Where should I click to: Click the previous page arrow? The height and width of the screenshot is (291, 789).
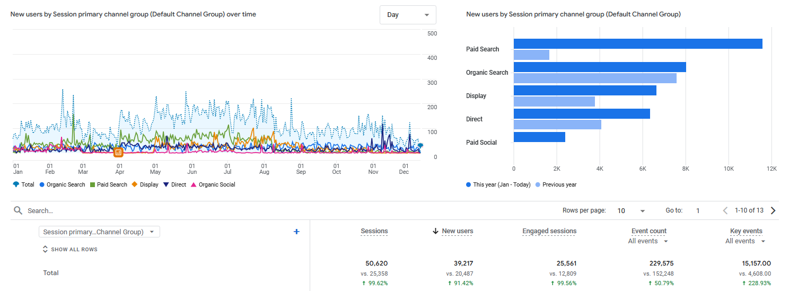tap(725, 210)
